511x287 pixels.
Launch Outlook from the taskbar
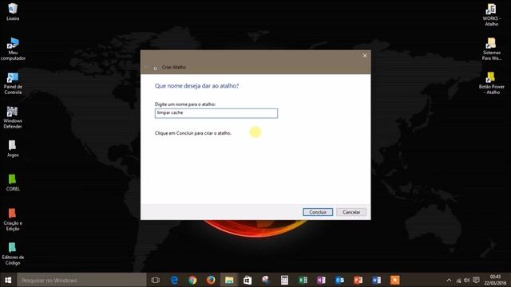pos(339,280)
